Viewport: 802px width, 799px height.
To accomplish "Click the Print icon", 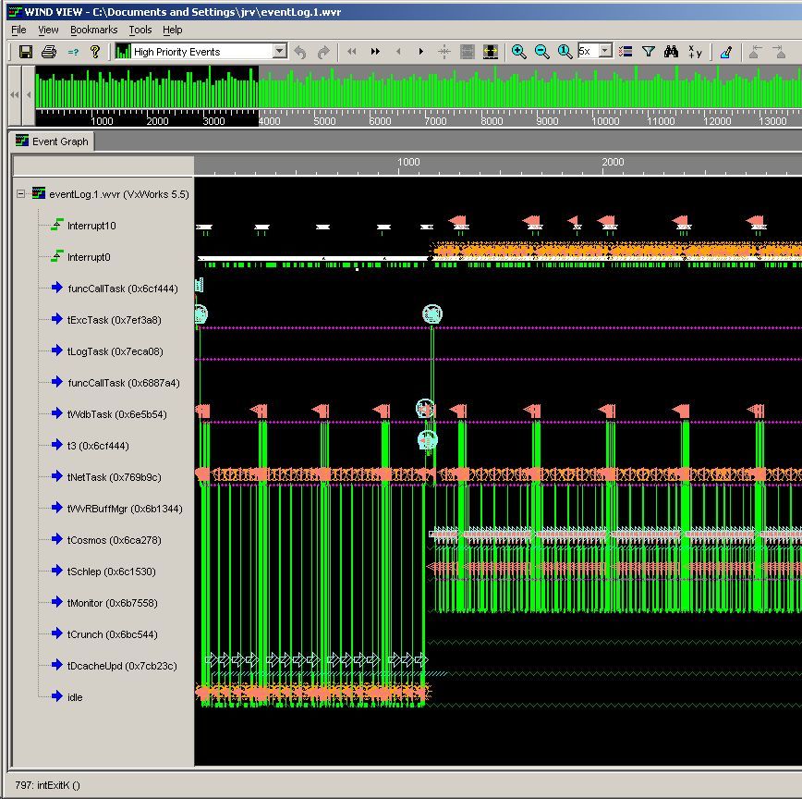I will (48, 52).
